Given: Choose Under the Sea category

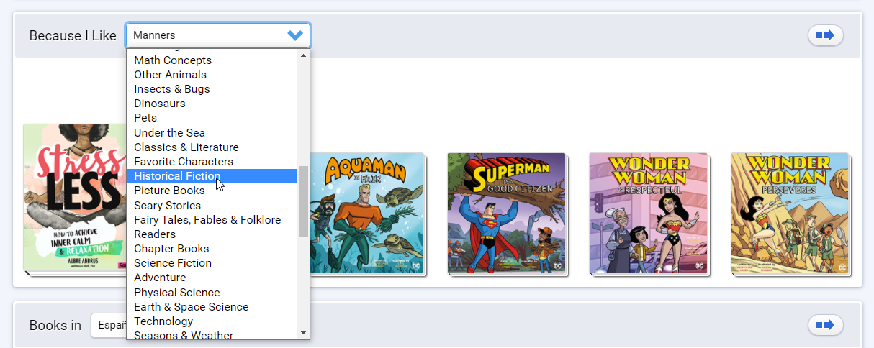Looking at the screenshot, I should tap(169, 133).
